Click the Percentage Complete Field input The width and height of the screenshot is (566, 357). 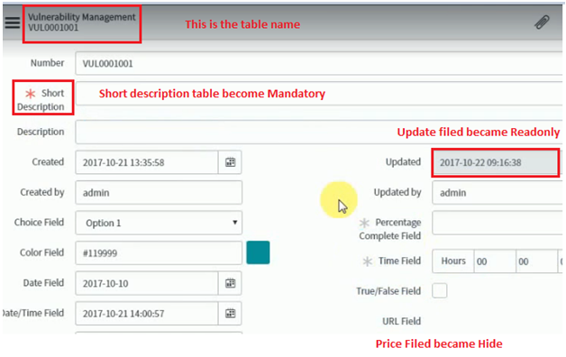click(x=498, y=223)
